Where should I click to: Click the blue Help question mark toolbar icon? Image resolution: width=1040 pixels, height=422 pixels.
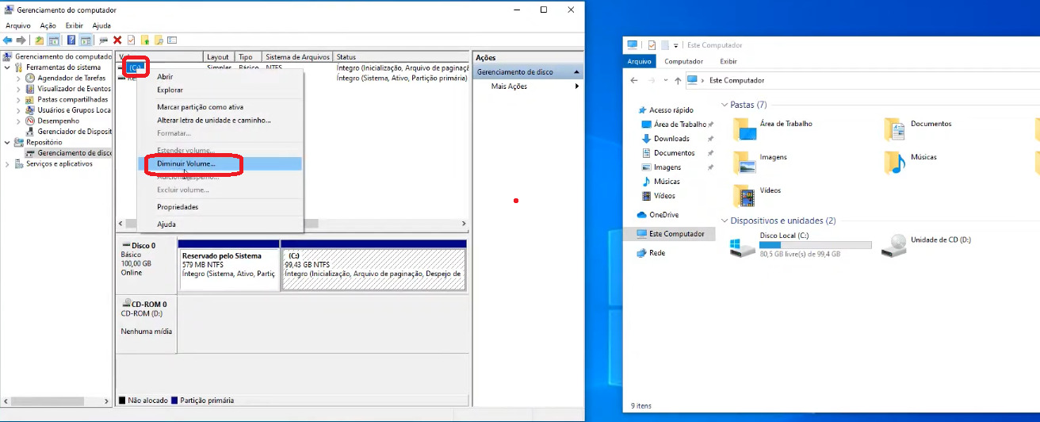[71, 40]
